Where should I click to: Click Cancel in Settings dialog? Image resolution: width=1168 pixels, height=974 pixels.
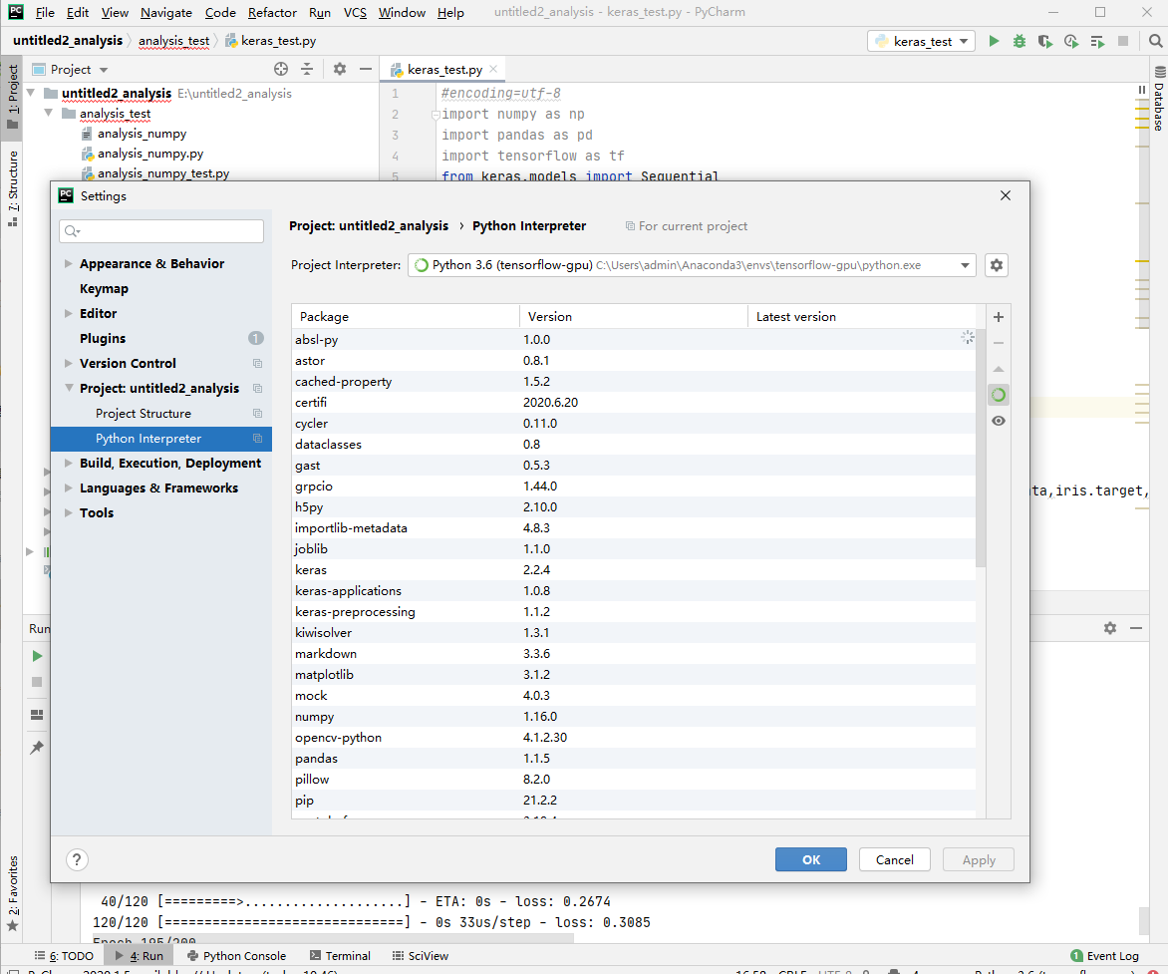(x=894, y=859)
